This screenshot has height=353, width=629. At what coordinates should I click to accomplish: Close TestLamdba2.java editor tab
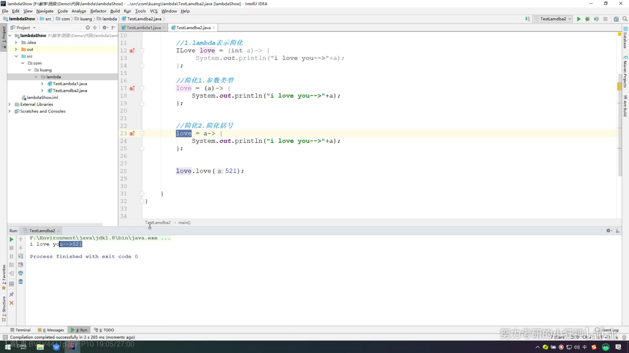point(214,28)
